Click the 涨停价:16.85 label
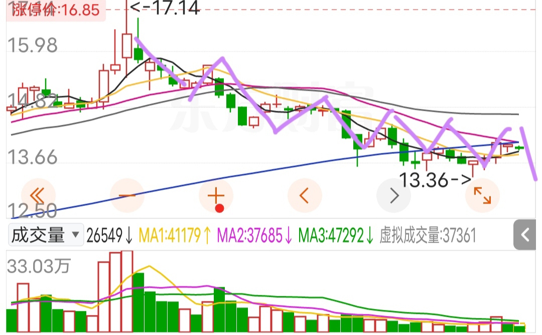542x335 pixels. [x=56, y=10]
